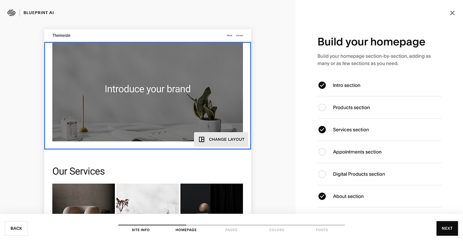
Task: Uncheck the Intro section
Action: (322, 85)
